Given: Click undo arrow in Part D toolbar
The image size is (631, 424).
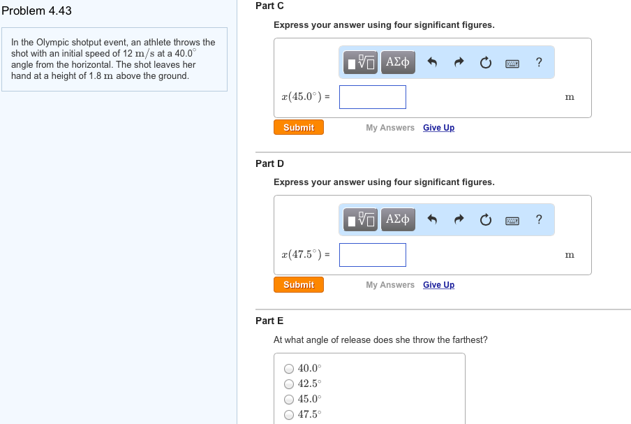Looking at the screenshot, I should tap(432, 220).
